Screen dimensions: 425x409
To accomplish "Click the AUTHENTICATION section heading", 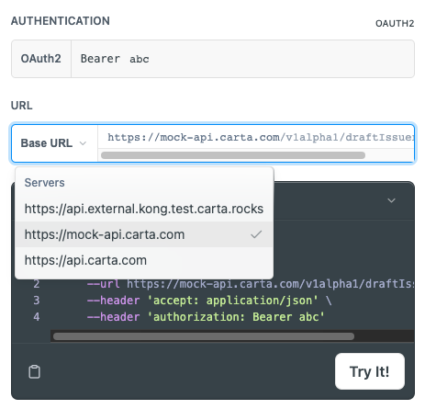I will click(61, 21).
